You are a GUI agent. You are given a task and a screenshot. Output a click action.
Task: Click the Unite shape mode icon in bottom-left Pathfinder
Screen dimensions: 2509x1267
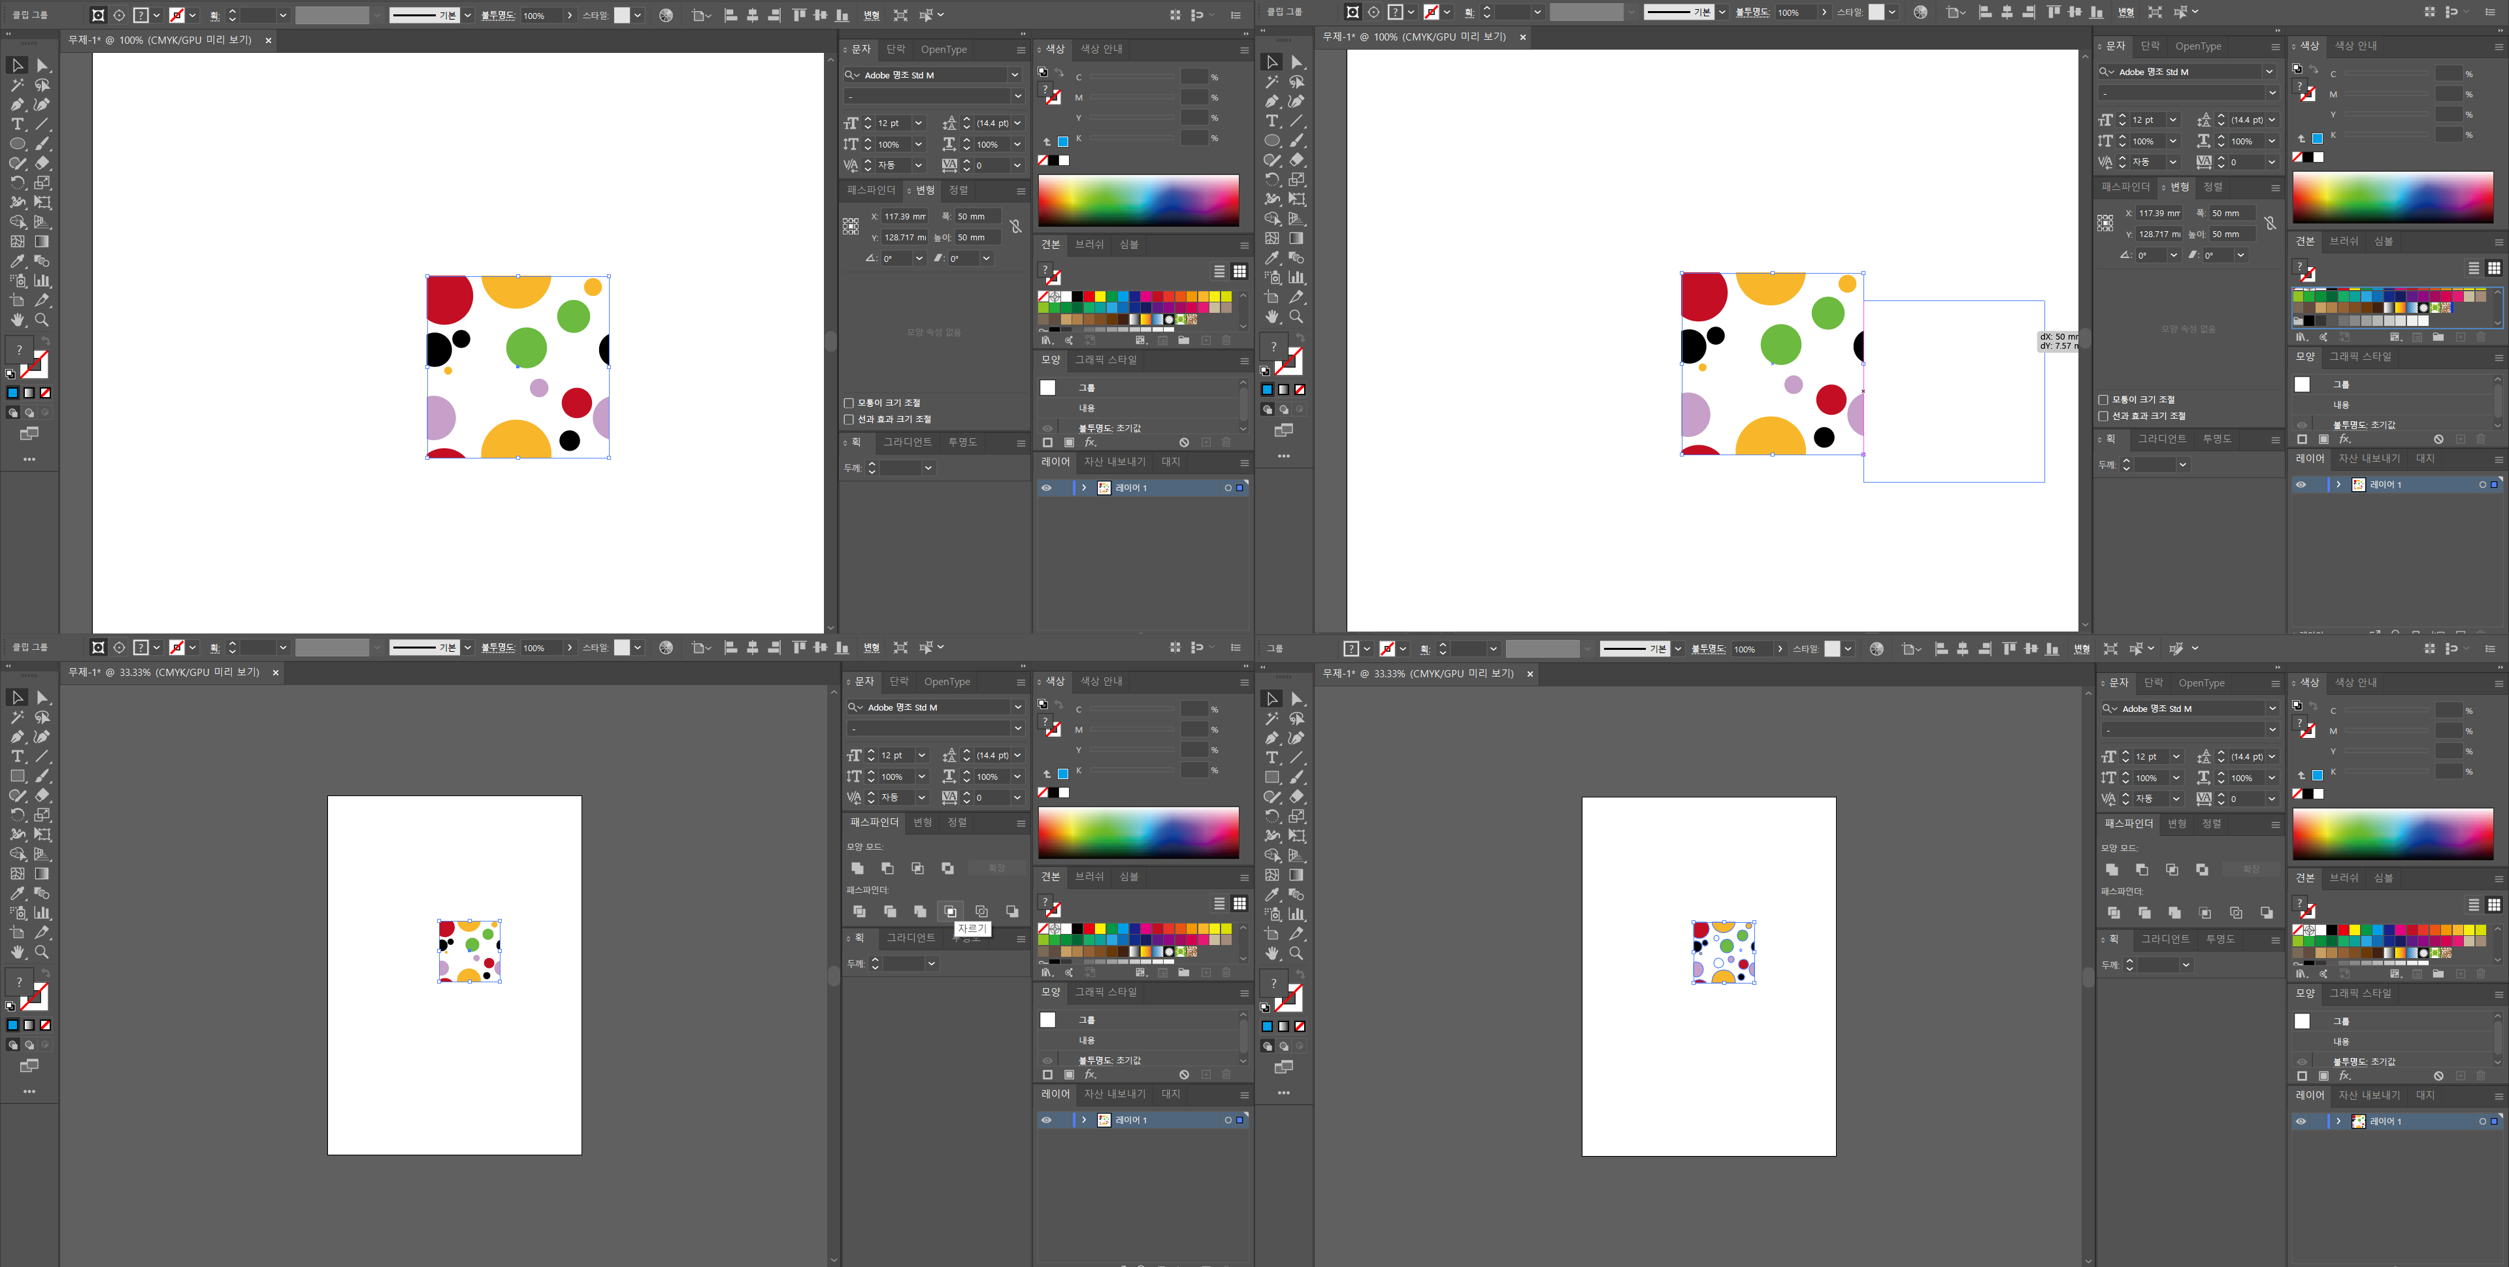click(857, 868)
